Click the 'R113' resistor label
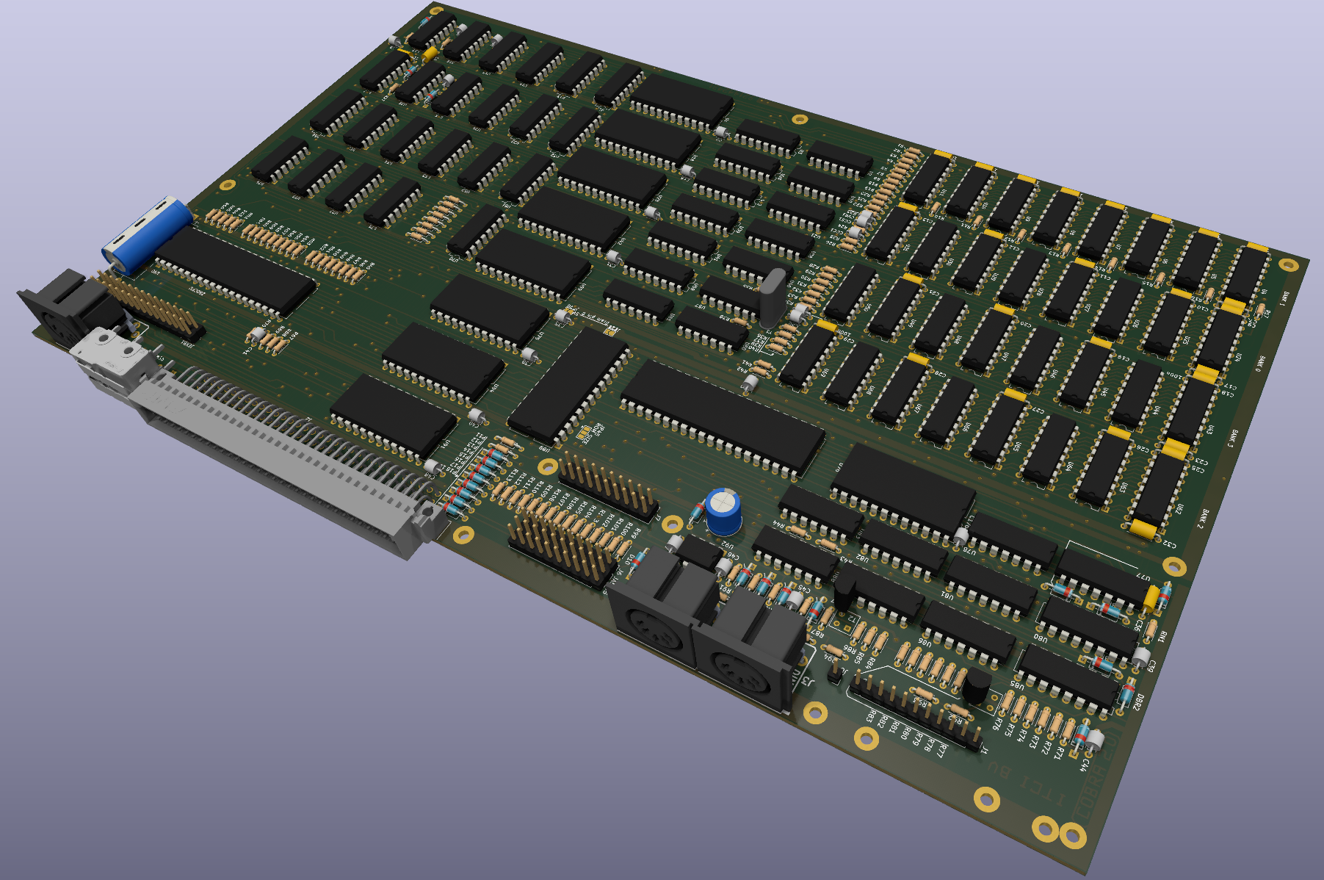Image resolution: width=1324 pixels, height=880 pixels. [x=513, y=474]
